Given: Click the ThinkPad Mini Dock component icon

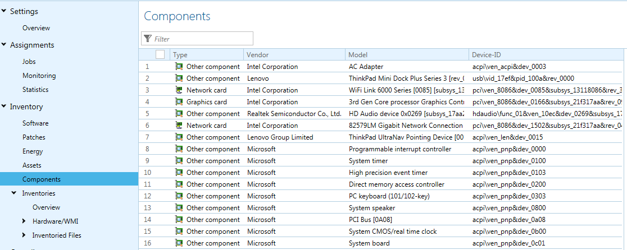Looking at the screenshot, I should coord(179,78).
